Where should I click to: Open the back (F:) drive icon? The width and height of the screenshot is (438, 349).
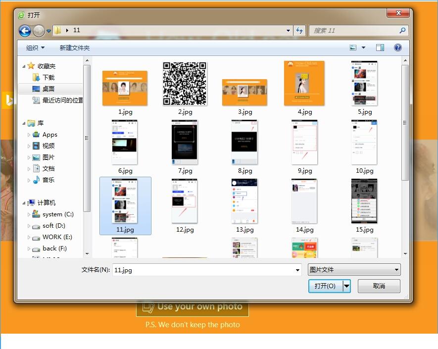click(36, 249)
